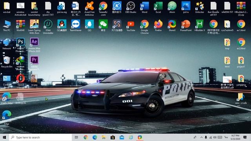Open Internet Download Manager shortcut
This screenshot has height=141, width=251.
pos(20,60)
